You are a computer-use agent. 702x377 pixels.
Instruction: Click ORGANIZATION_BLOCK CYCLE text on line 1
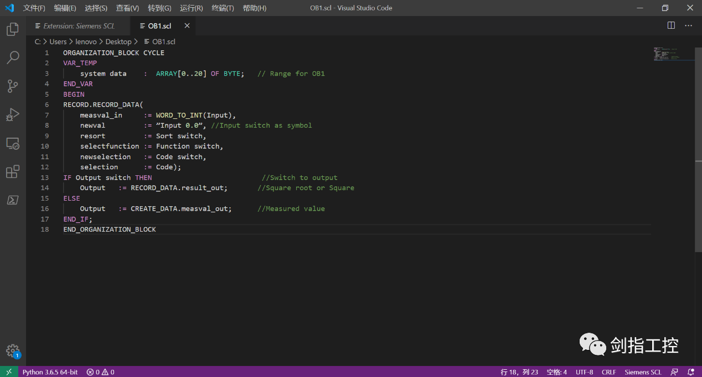(x=113, y=53)
